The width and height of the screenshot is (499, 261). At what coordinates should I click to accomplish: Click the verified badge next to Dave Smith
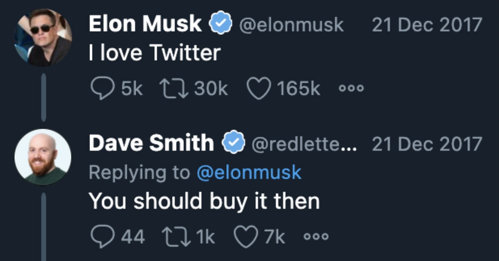click(234, 143)
